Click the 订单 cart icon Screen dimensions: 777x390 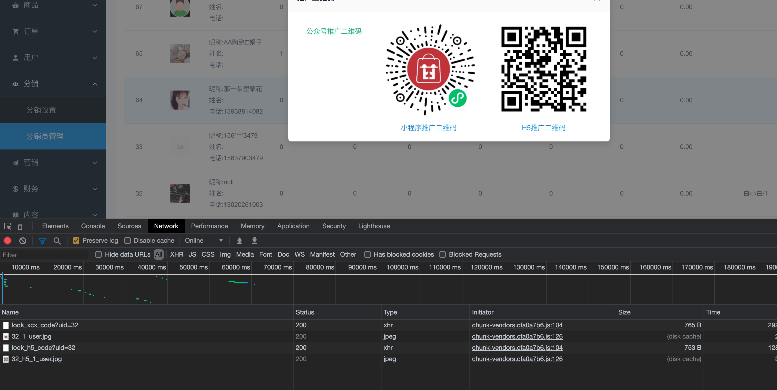15,31
